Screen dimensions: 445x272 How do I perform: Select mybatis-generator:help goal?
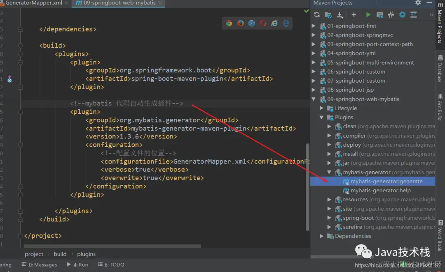tap(372, 191)
